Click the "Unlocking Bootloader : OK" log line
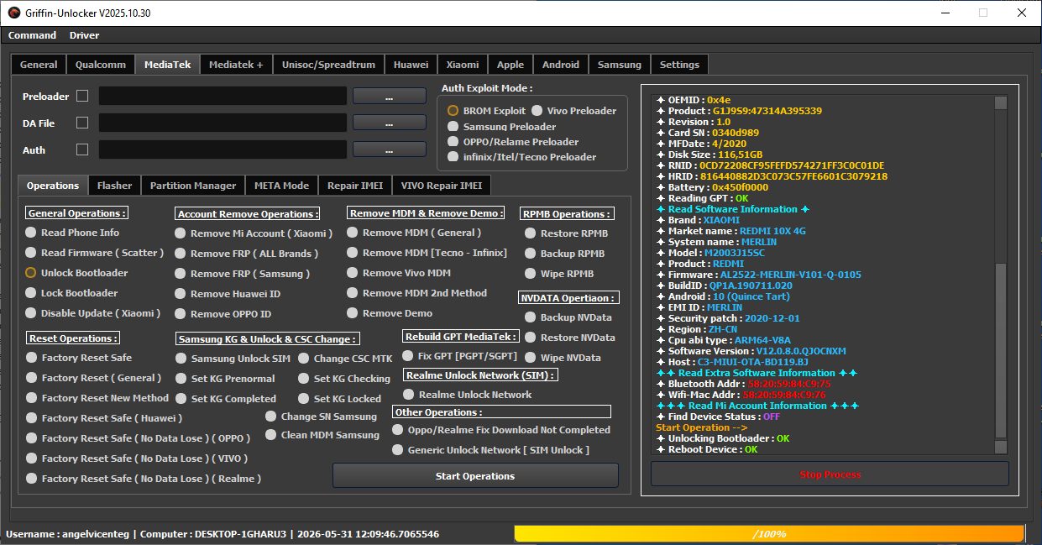Viewport: 1042px width, 545px height. 723,438
